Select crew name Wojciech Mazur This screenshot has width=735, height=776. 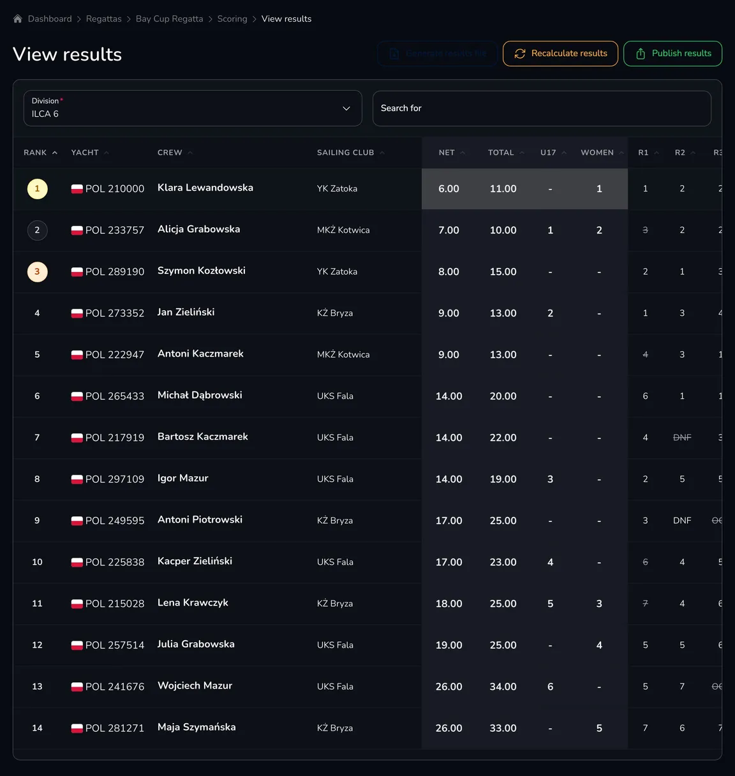195,685
